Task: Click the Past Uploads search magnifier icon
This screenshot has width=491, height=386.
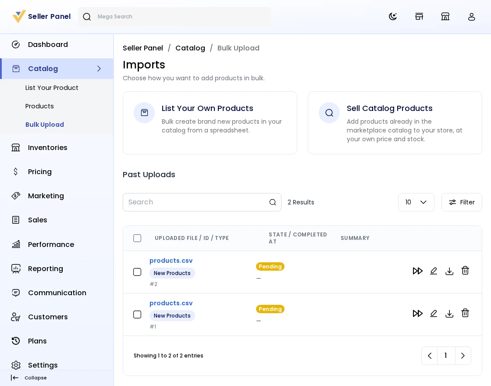Action: point(273,202)
